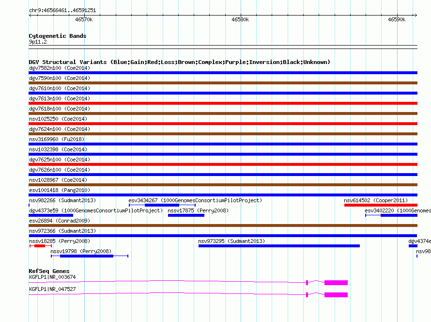
Task: Click the dgv4373e59 short blue bar
Action: click(51, 215)
